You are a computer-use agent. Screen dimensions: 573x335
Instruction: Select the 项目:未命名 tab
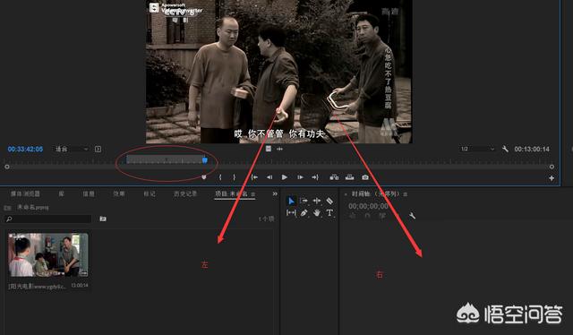231,193
